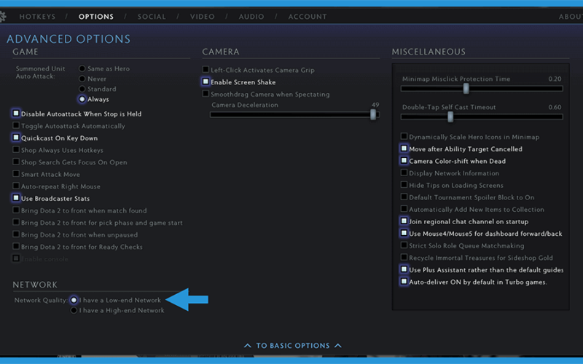The width and height of the screenshot is (583, 364).
Task: Toggle Disable Autoattack When Stop is Held
Action: (x=16, y=114)
